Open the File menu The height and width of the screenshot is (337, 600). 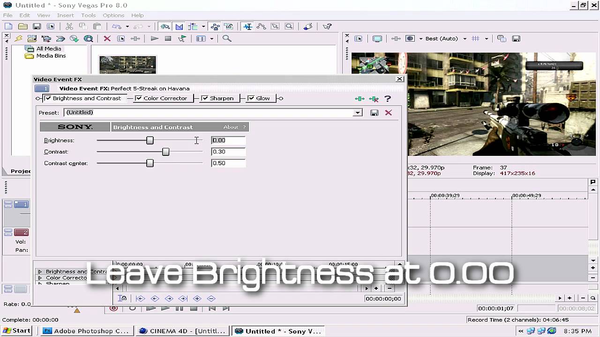[8, 15]
